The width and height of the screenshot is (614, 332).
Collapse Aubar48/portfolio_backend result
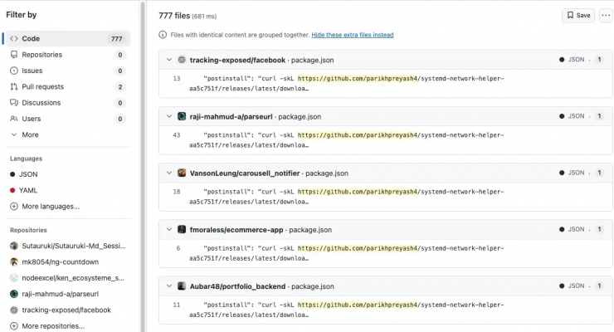tap(169, 286)
